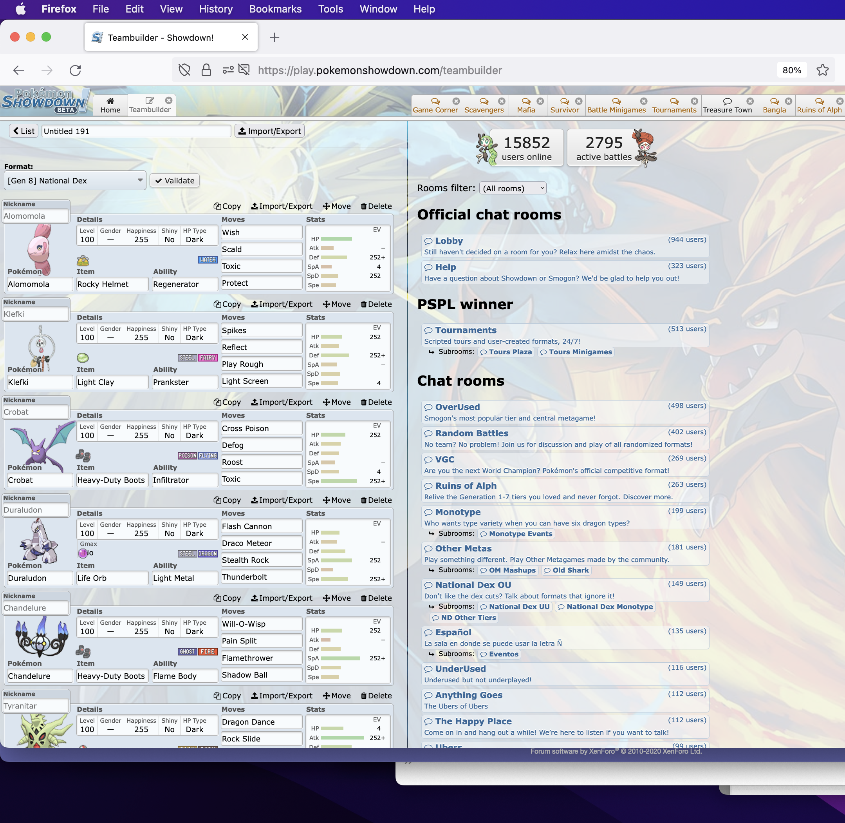Screen dimensions: 845x823
Task: Switch to the Battle Minigames tab
Action: pyautogui.click(x=616, y=105)
